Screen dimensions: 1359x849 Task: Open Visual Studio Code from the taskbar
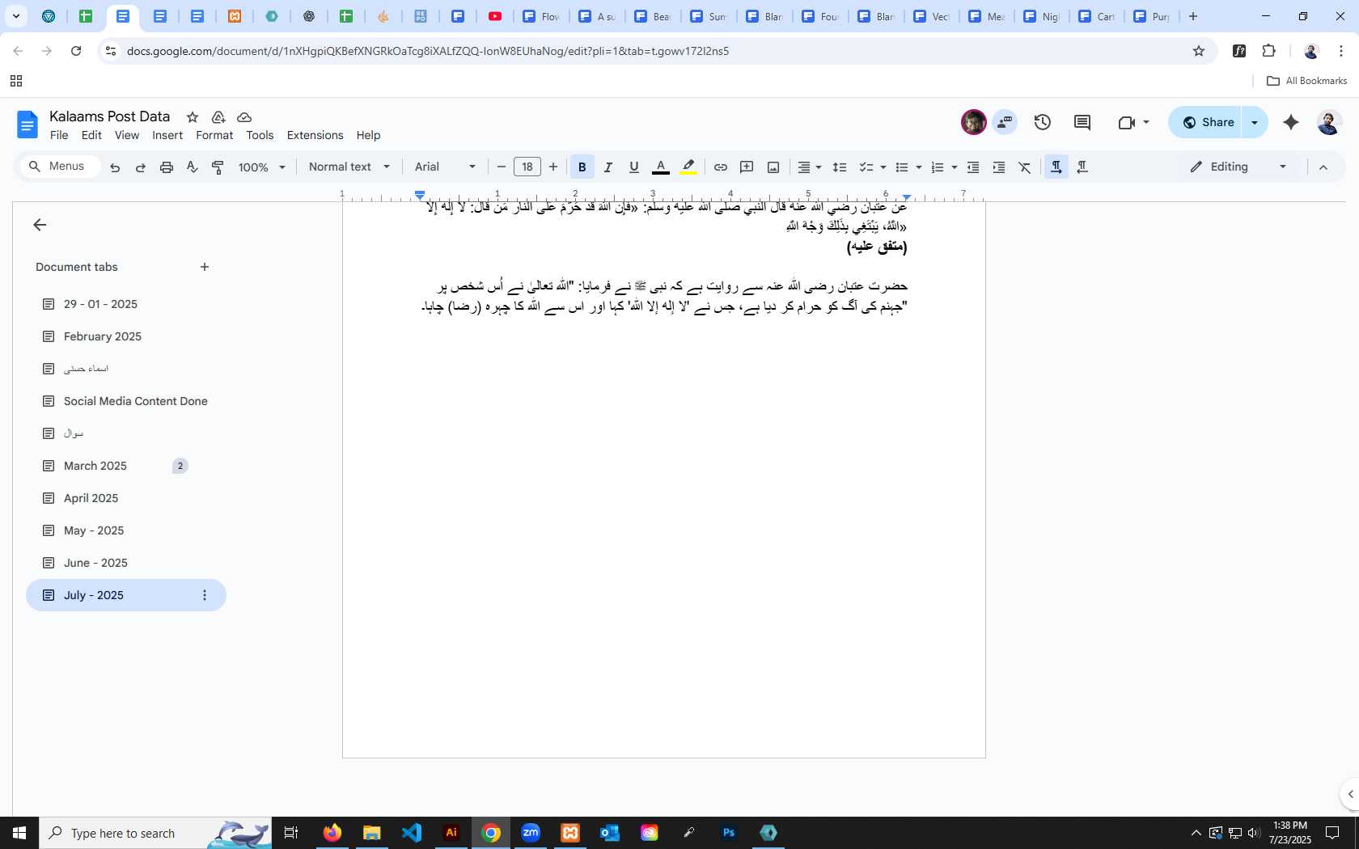click(x=412, y=833)
